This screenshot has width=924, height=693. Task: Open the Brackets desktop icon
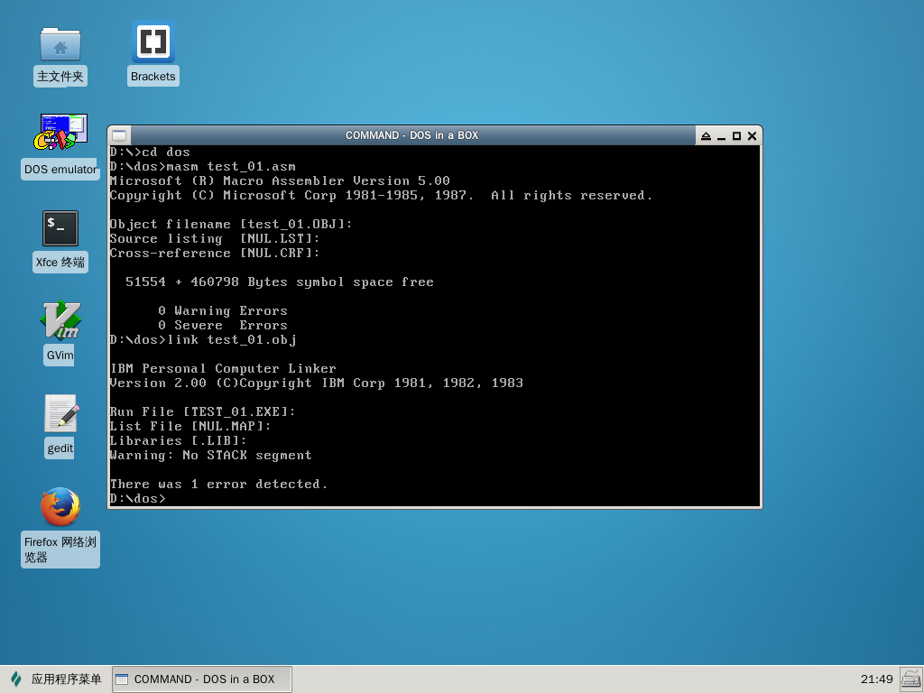pyautogui.click(x=152, y=42)
